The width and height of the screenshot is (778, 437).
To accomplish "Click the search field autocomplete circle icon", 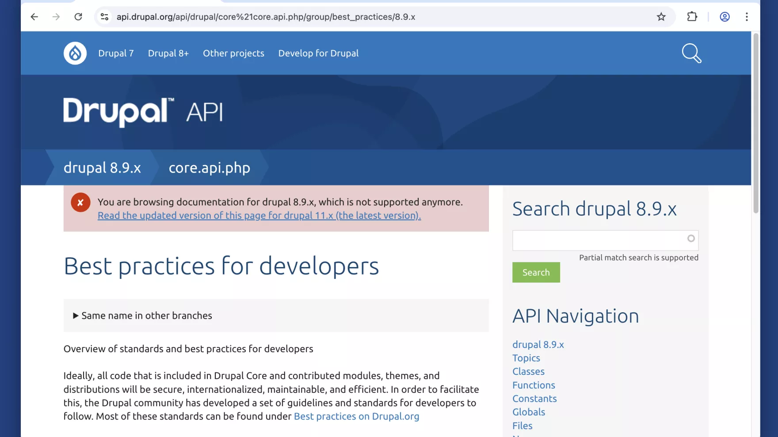I will point(691,238).
